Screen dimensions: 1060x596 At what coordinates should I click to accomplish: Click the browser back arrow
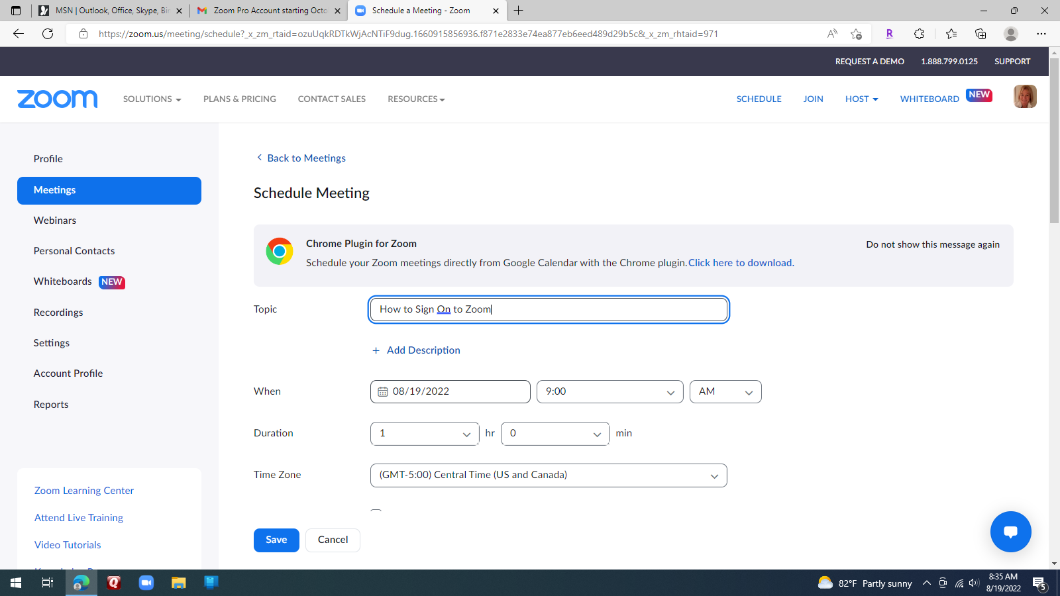[19, 34]
